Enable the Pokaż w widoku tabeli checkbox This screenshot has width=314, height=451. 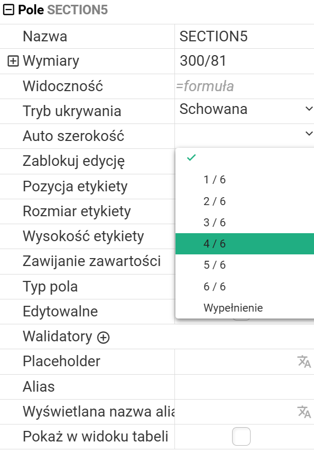click(x=241, y=436)
